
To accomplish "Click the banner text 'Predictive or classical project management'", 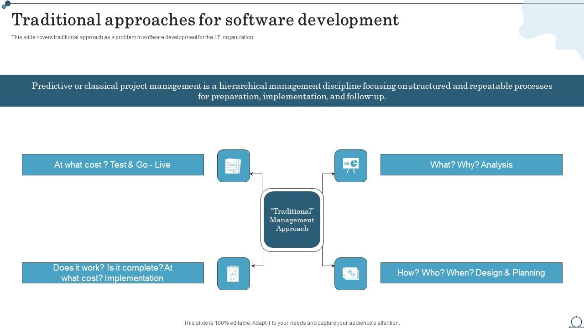I will coord(292,91).
